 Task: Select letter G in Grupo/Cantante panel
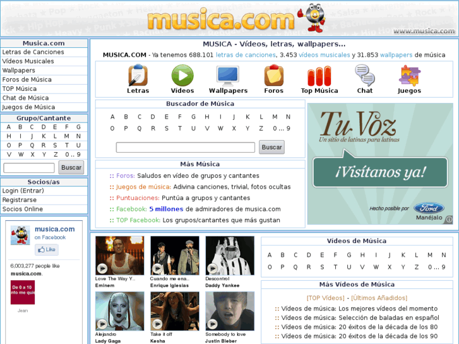(x=78, y=127)
